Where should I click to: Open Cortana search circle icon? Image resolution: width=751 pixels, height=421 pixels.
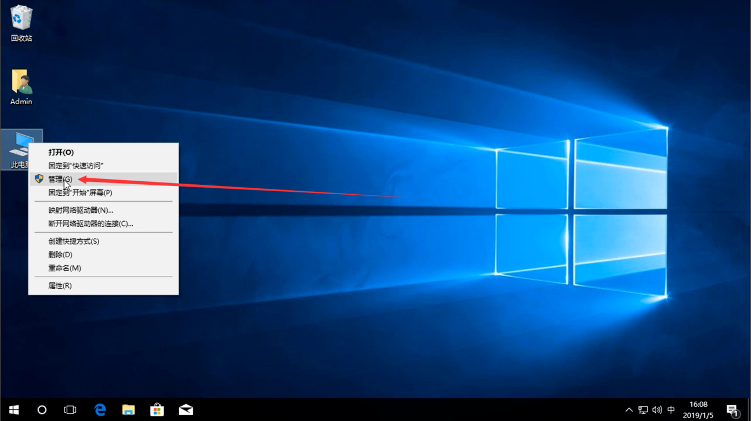point(42,410)
